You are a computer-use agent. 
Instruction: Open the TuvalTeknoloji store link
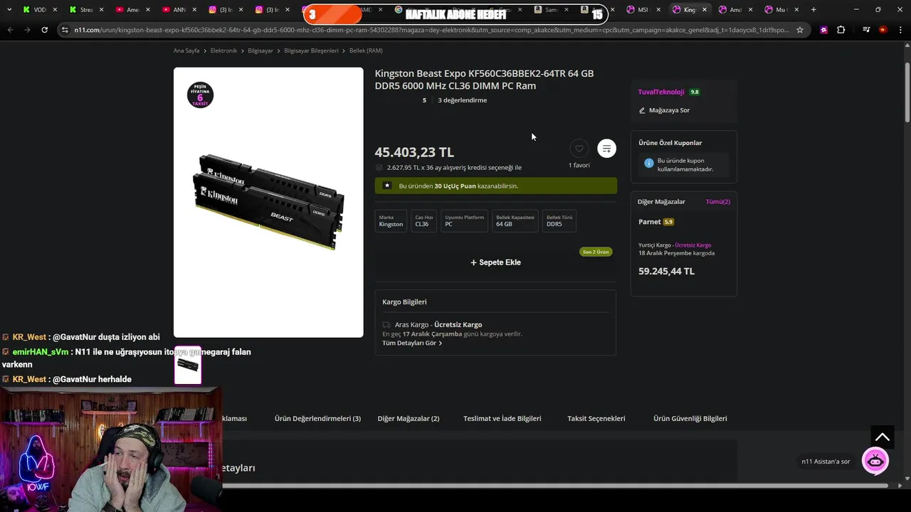[x=661, y=92]
